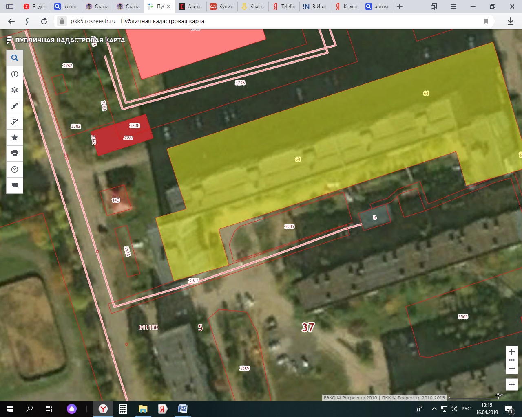522x417 pixels.
Task: Go back to previous page
Action: click(x=11, y=21)
